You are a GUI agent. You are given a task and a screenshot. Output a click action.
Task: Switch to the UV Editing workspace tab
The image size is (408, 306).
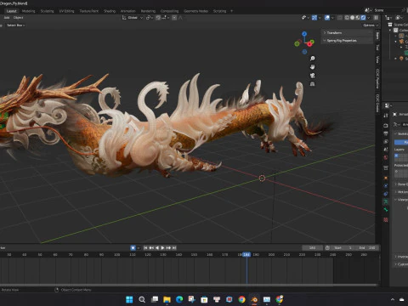66,11
